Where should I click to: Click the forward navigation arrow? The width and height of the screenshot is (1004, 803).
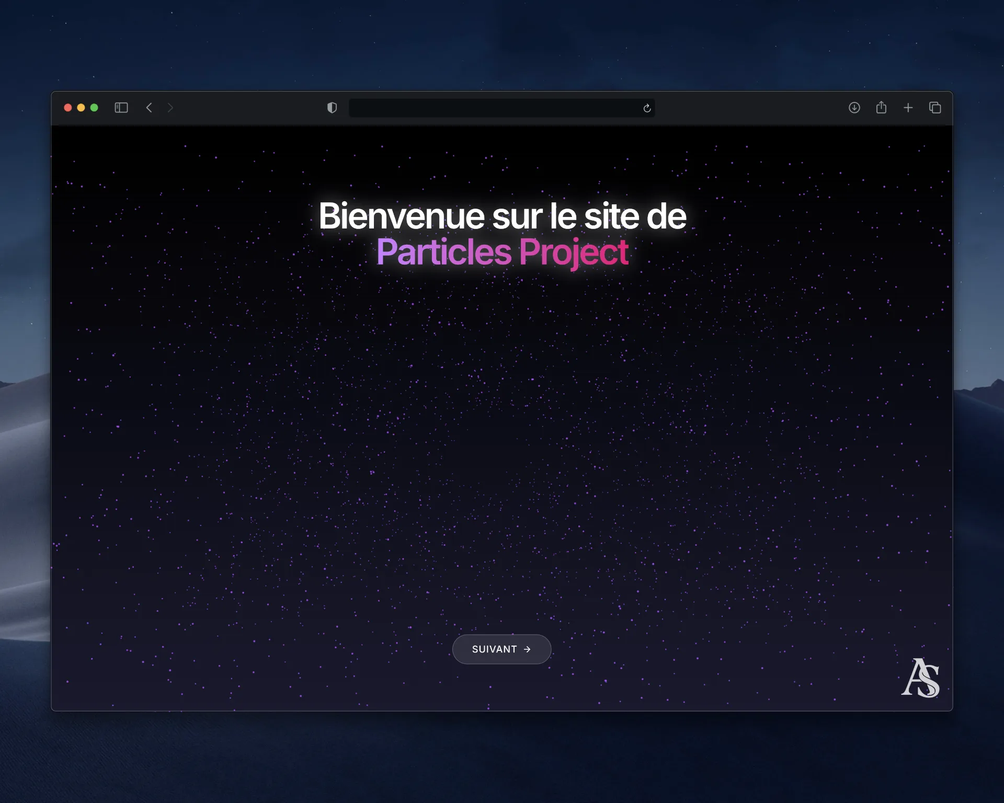tap(170, 108)
